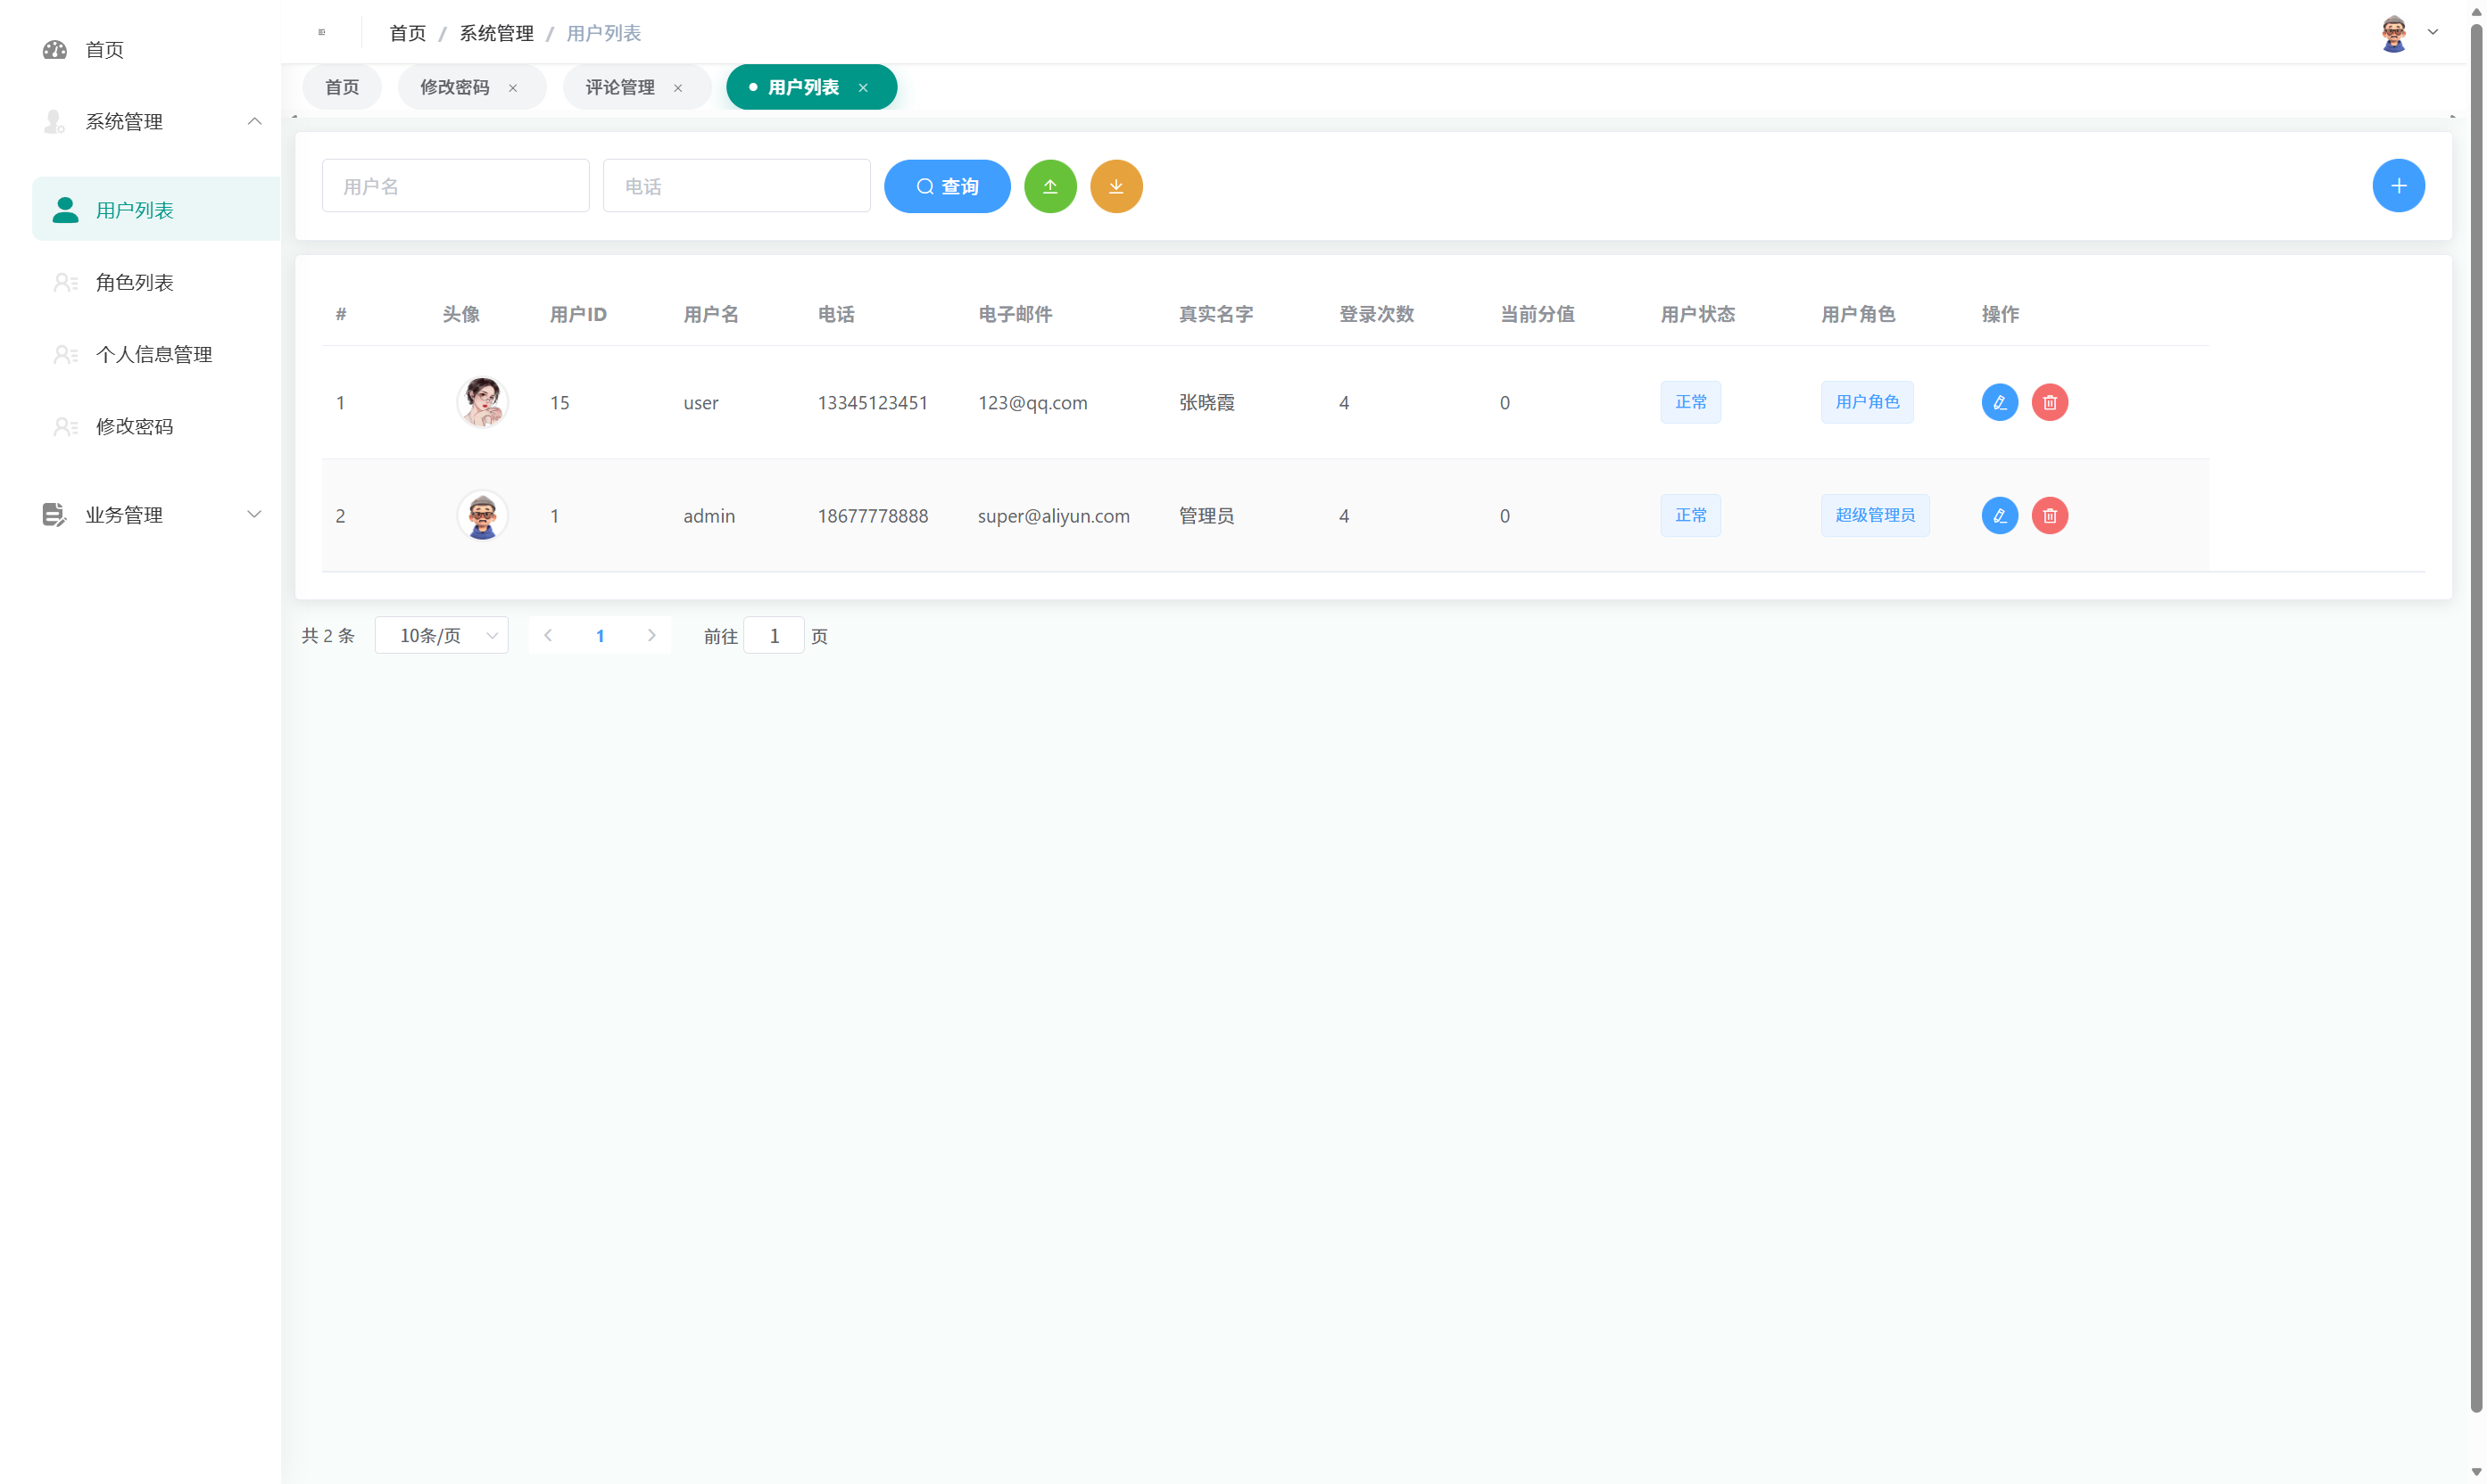This screenshot has height=1484, width=2487.
Task: Open the 修改密码 tab
Action: (x=455, y=87)
